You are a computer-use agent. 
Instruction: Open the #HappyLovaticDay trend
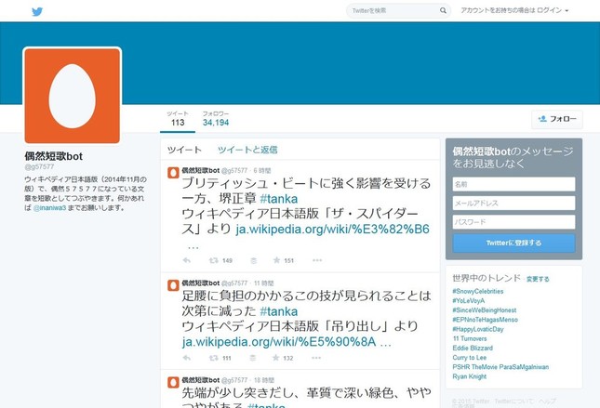tap(478, 329)
